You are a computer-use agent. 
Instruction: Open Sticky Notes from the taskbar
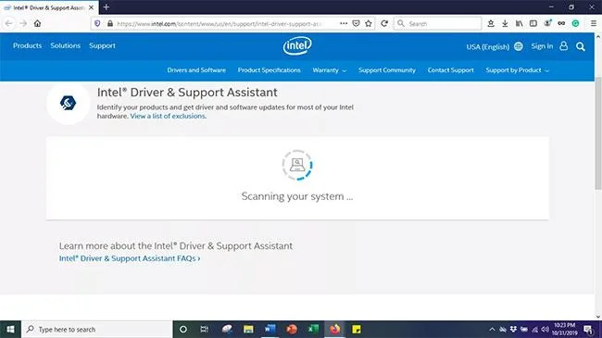coord(357,329)
